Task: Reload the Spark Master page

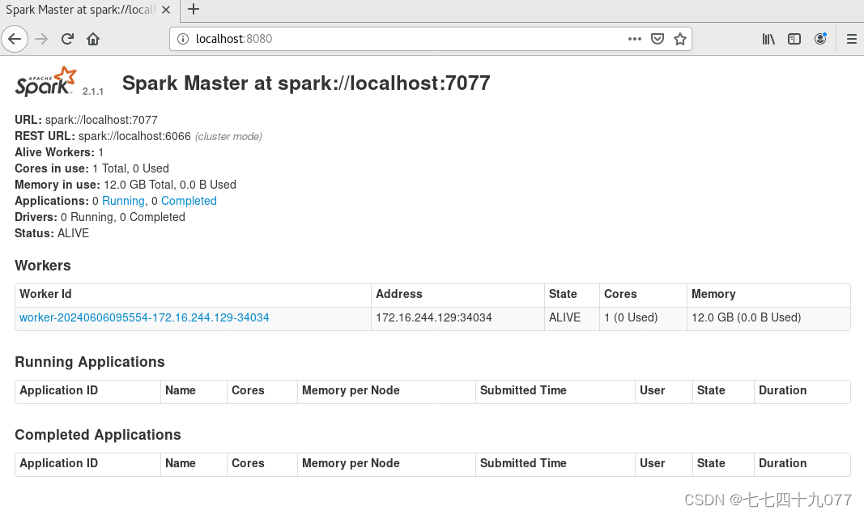Action: 66,38
